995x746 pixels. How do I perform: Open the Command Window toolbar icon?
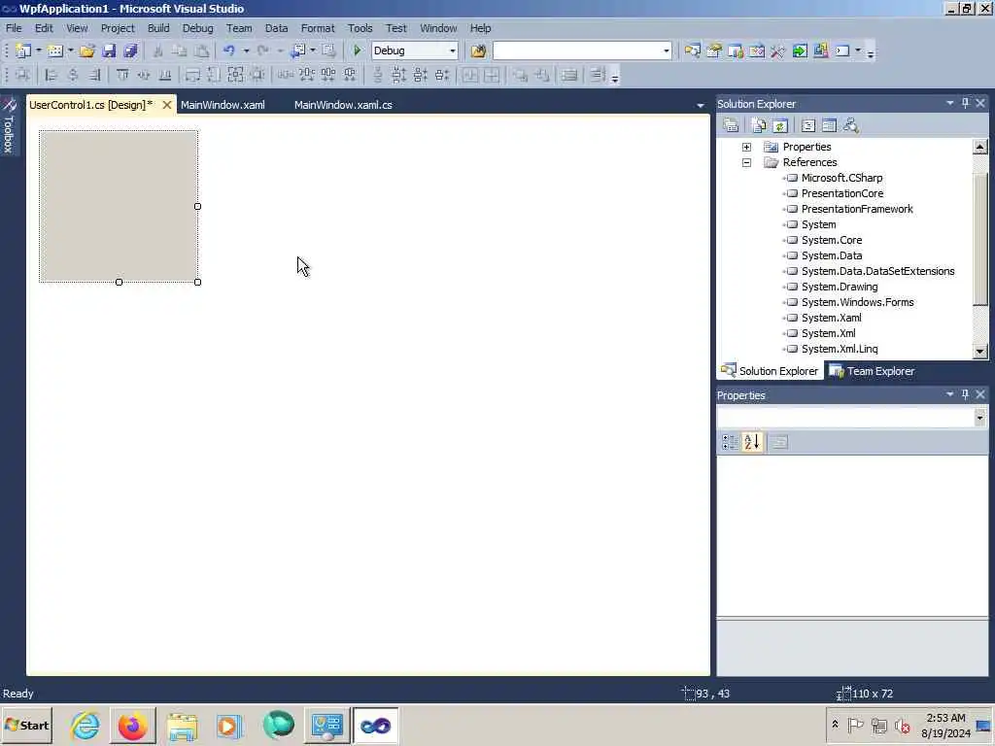pos(842,51)
